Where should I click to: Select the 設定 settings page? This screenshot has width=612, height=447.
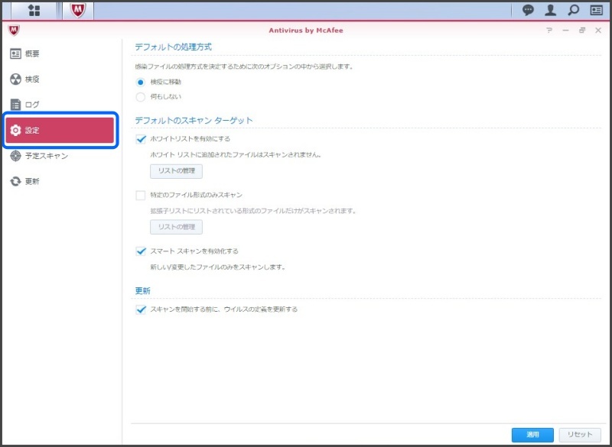(60, 130)
